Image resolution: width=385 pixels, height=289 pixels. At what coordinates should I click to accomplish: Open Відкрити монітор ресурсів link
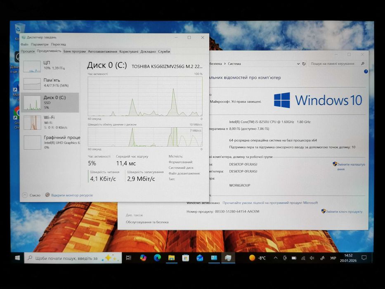[72, 195]
